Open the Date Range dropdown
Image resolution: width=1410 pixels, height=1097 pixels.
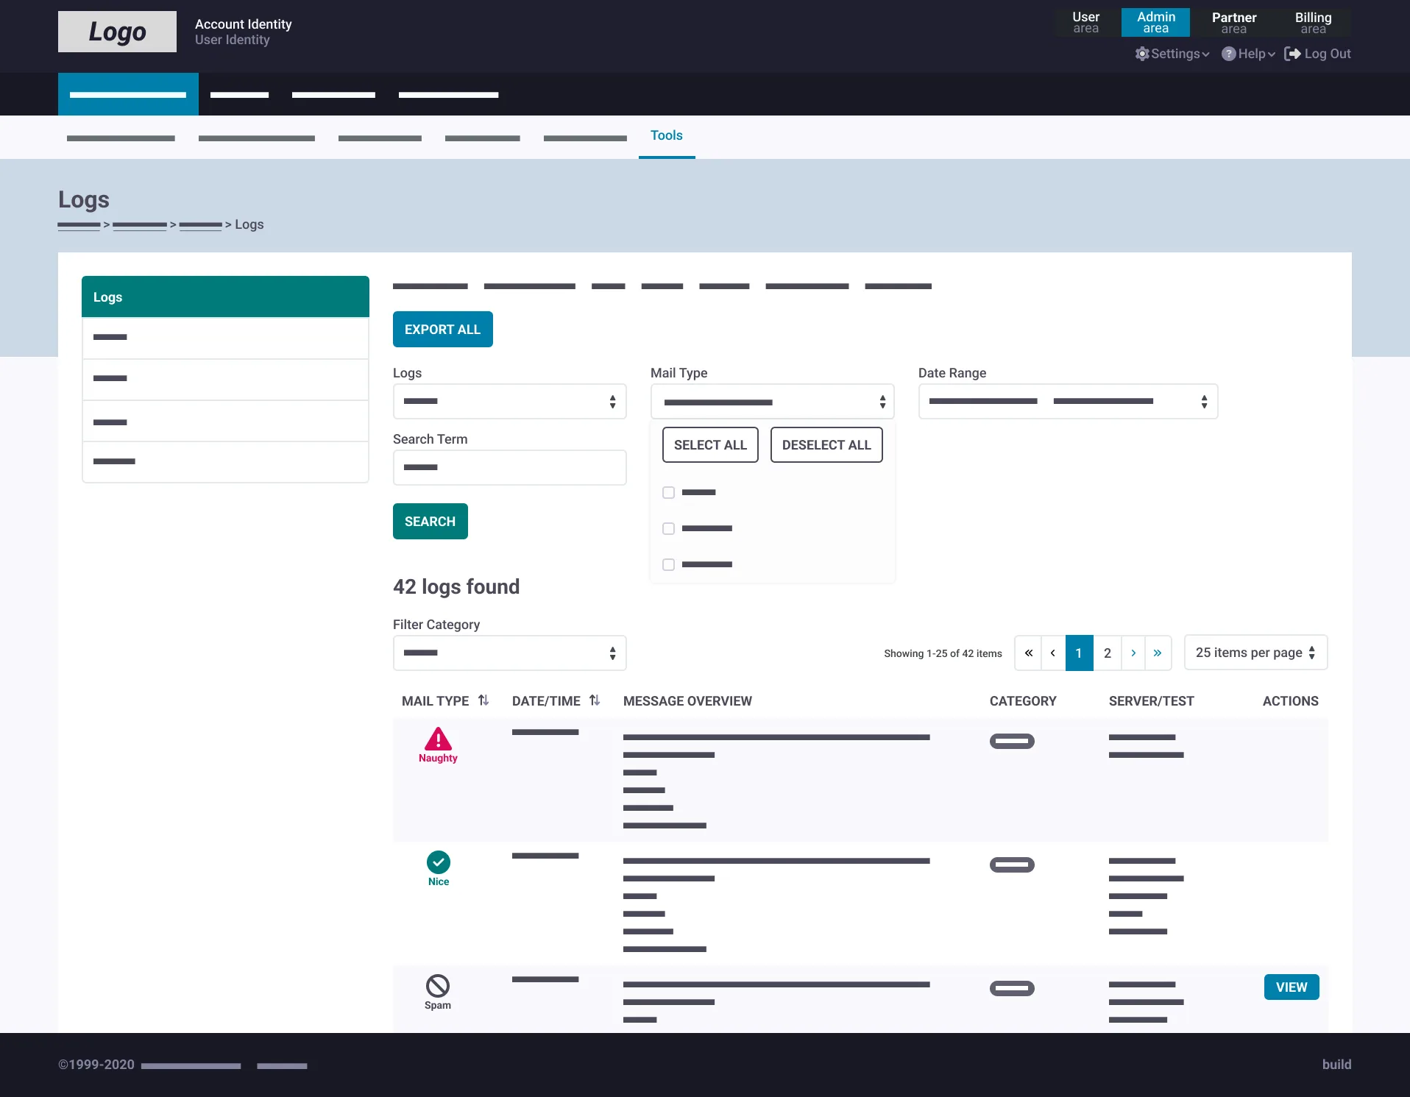pyautogui.click(x=1068, y=401)
